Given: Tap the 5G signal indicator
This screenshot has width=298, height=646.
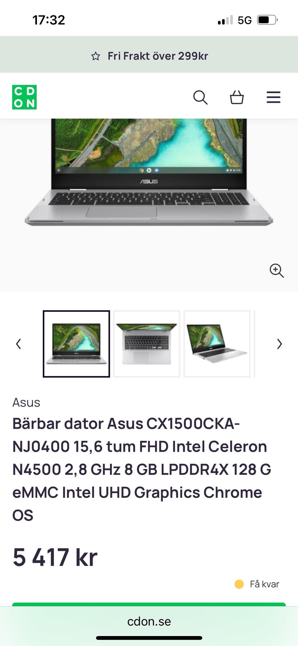Looking at the screenshot, I should tap(245, 20).
